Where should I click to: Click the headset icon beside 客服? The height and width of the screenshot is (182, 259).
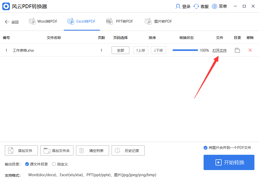(196, 6)
